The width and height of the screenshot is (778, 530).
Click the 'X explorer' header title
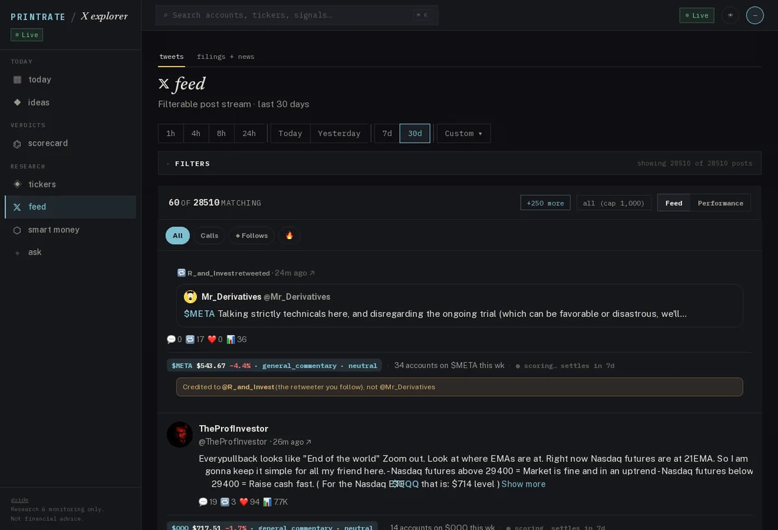click(104, 16)
